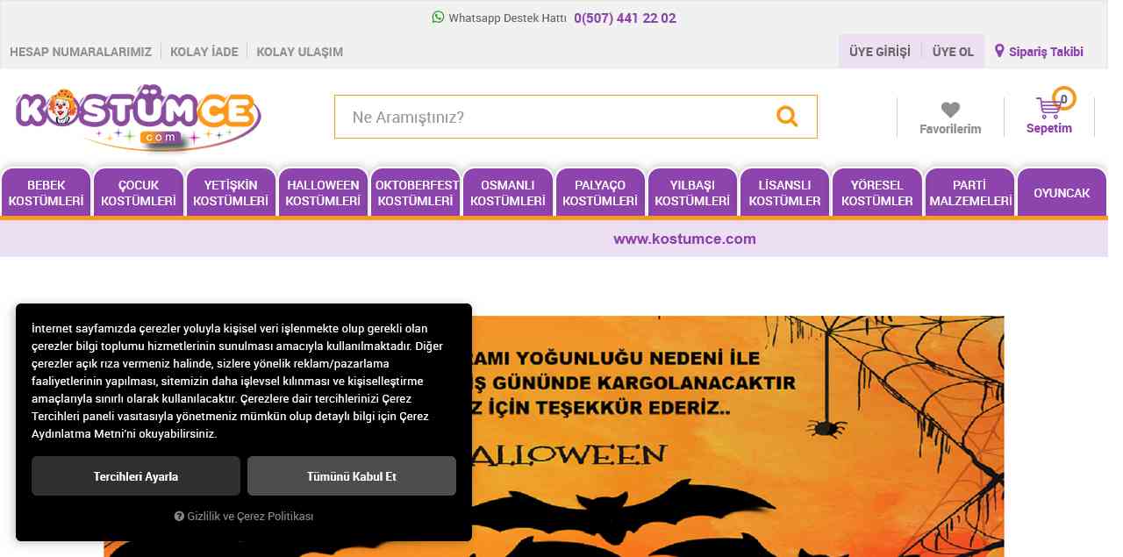Open the Üye Girişi login link
Image resolution: width=1123 pixels, height=557 pixels.
click(879, 52)
